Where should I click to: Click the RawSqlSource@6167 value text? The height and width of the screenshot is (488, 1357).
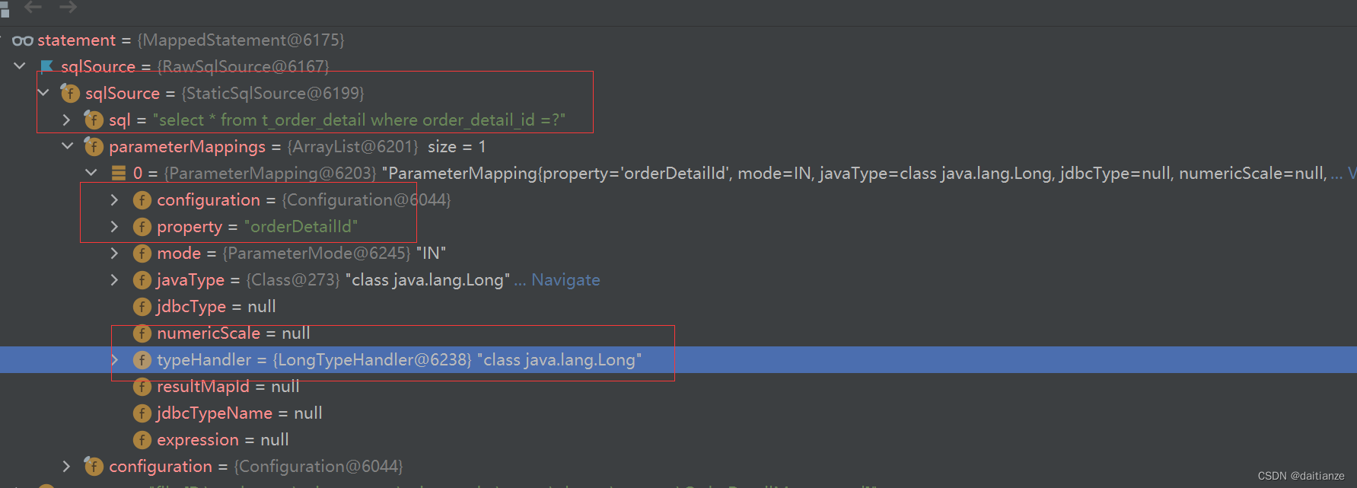click(243, 67)
